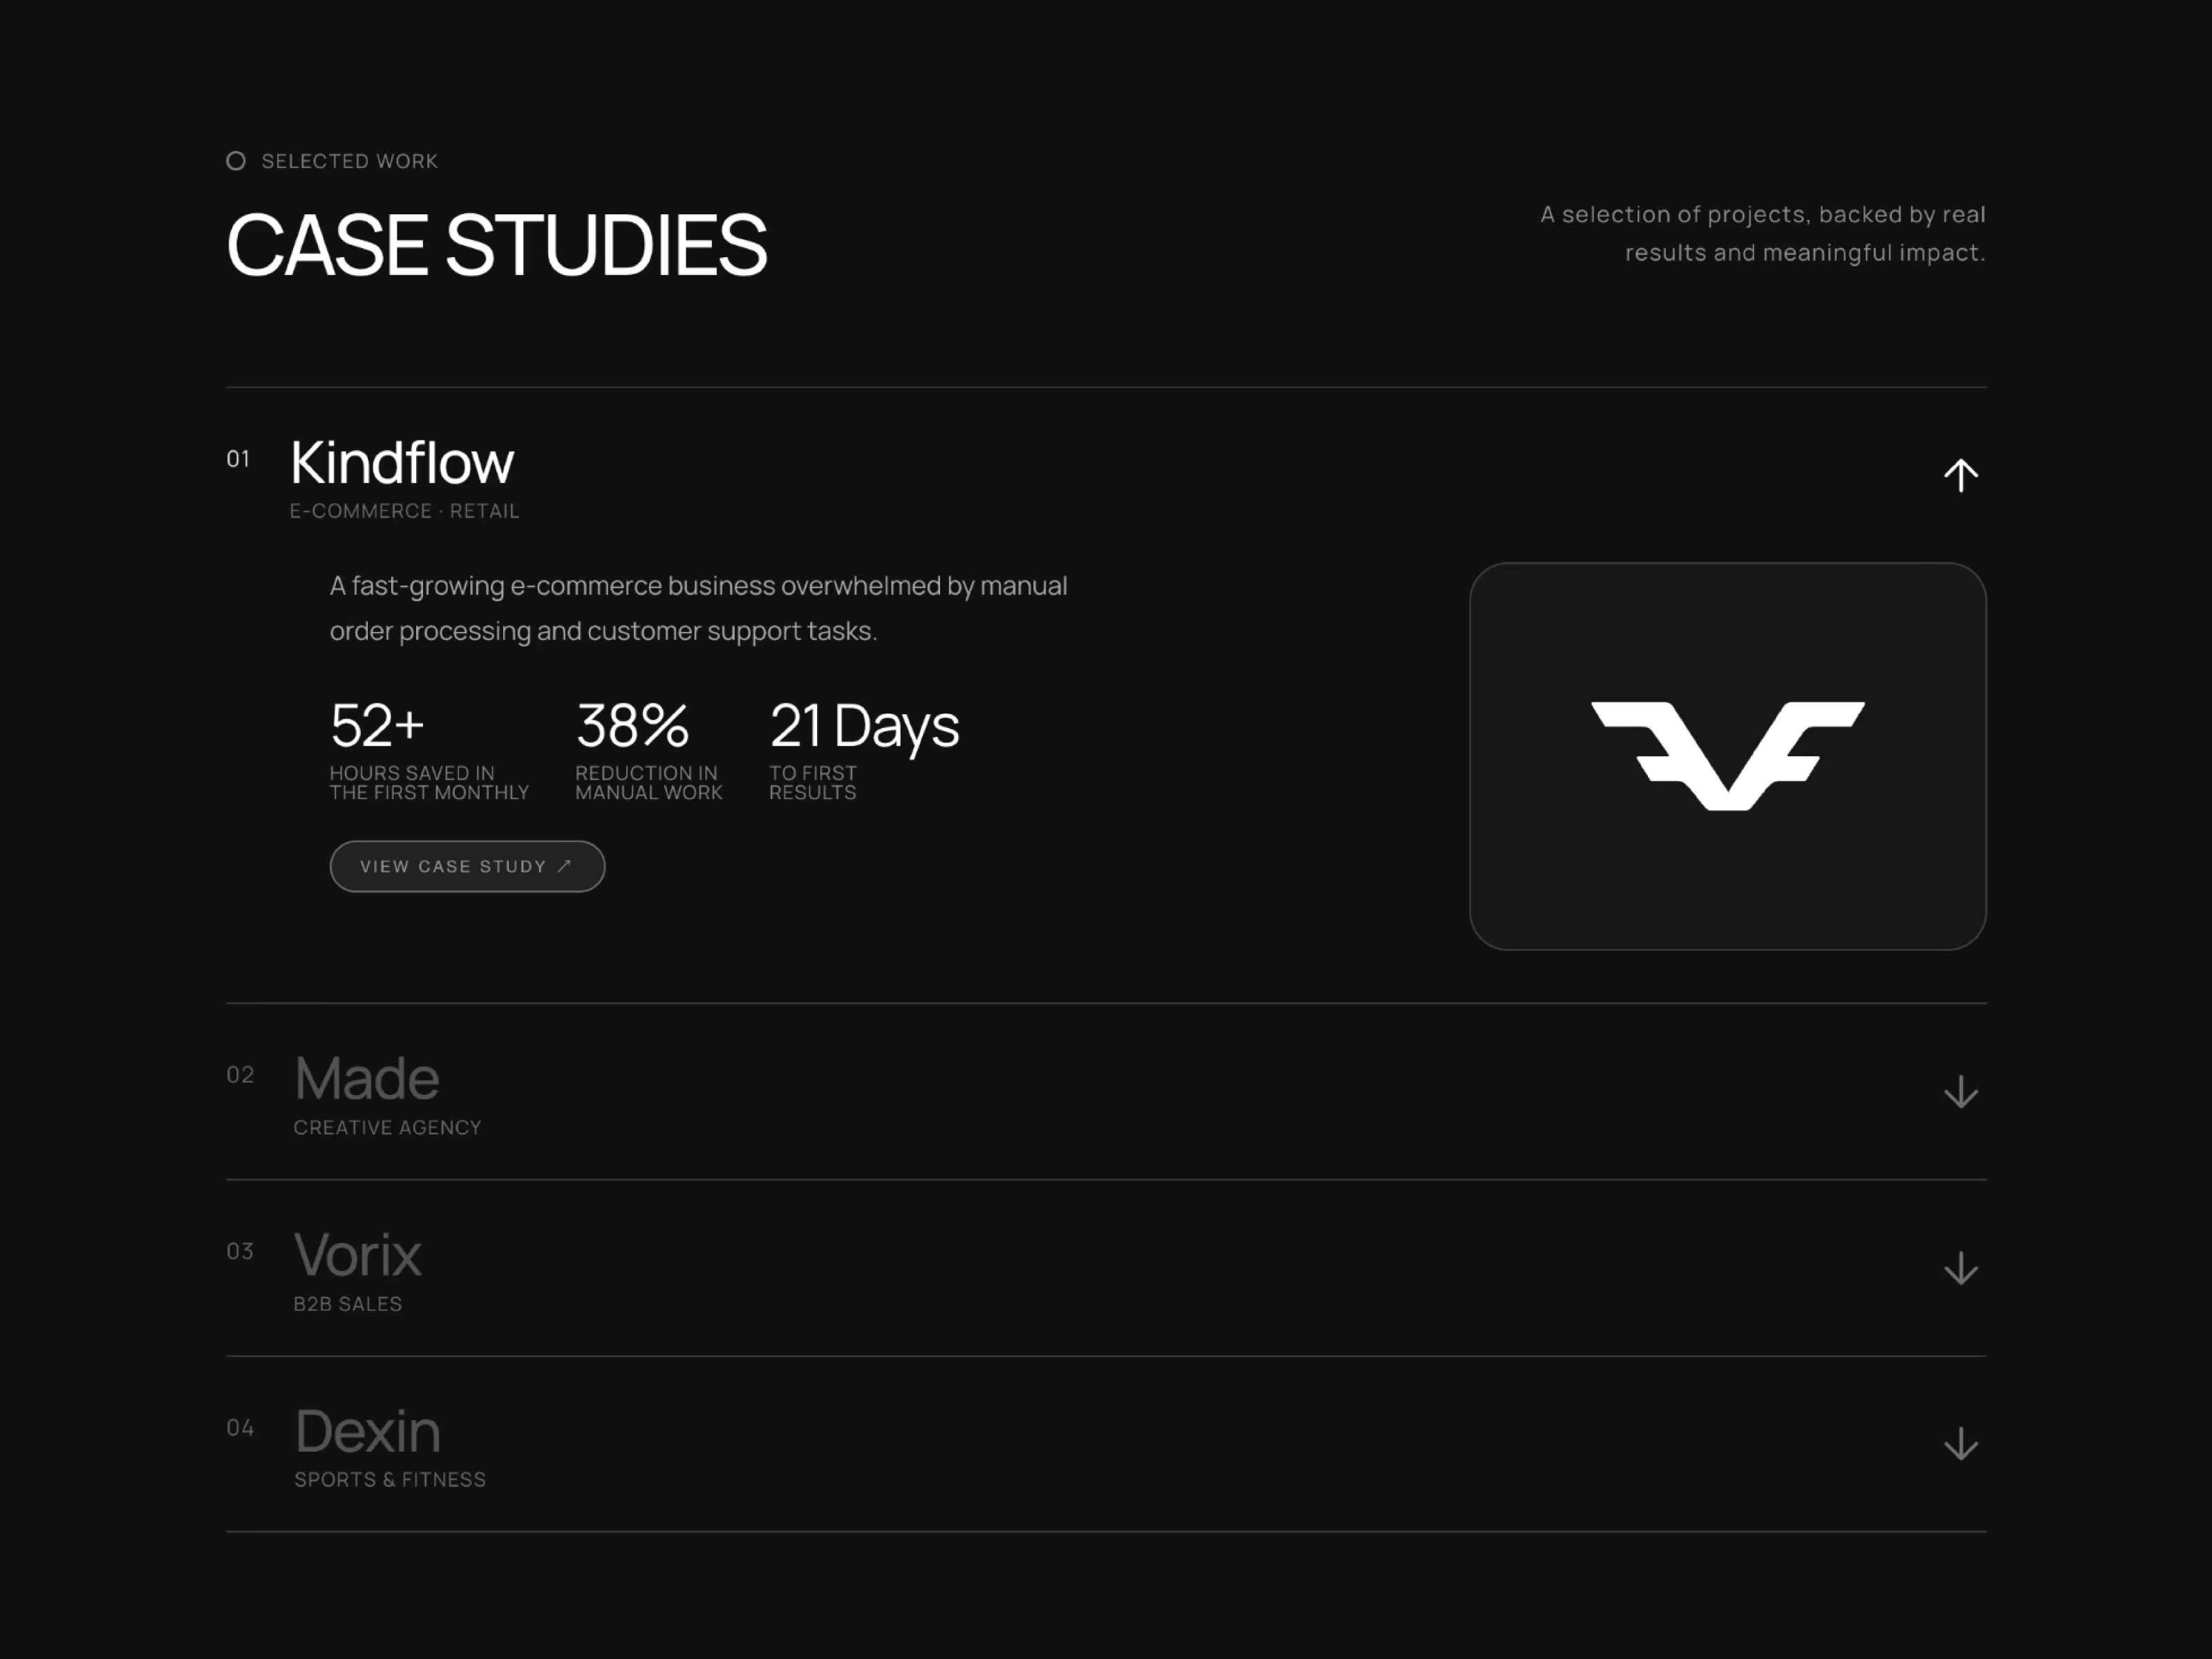
Task: Click the arrow icon in View Case Study
Action: click(564, 866)
